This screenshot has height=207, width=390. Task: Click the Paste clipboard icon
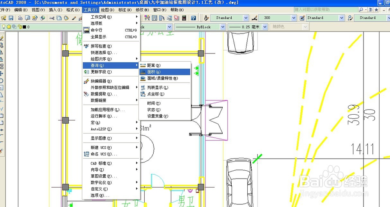(66, 18)
